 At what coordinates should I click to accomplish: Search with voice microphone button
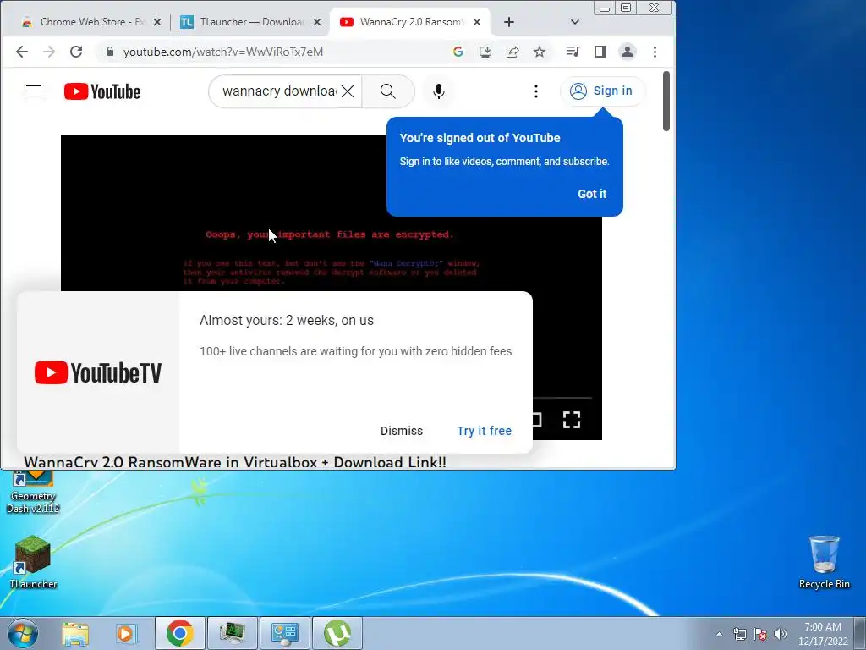[439, 91]
